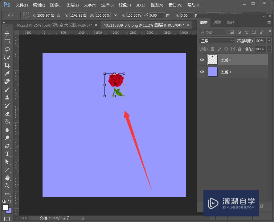Open the layer filter 类型 dropdown

tap(212, 32)
